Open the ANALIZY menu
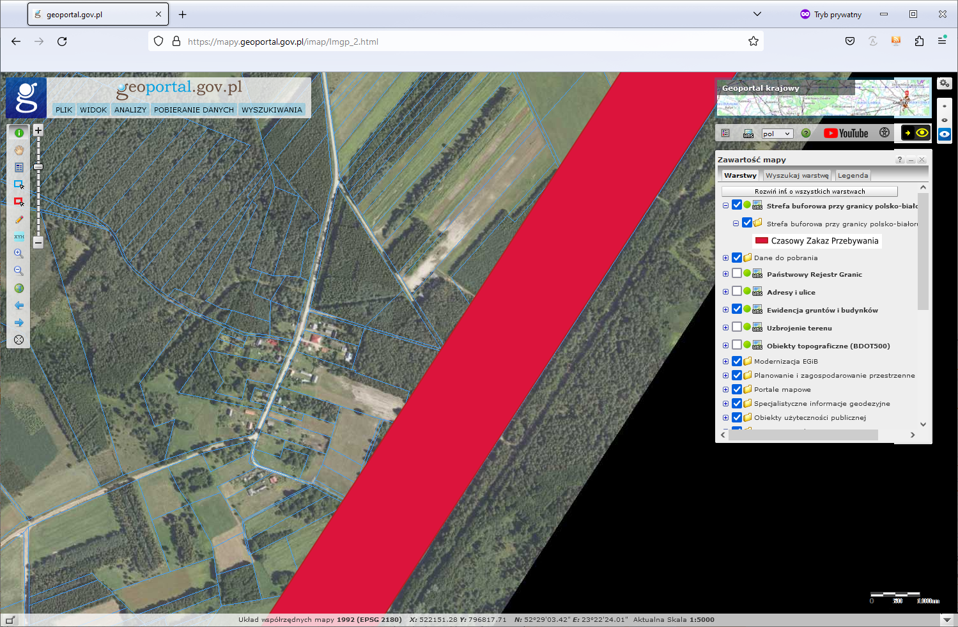The image size is (958, 627). [130, 110]
